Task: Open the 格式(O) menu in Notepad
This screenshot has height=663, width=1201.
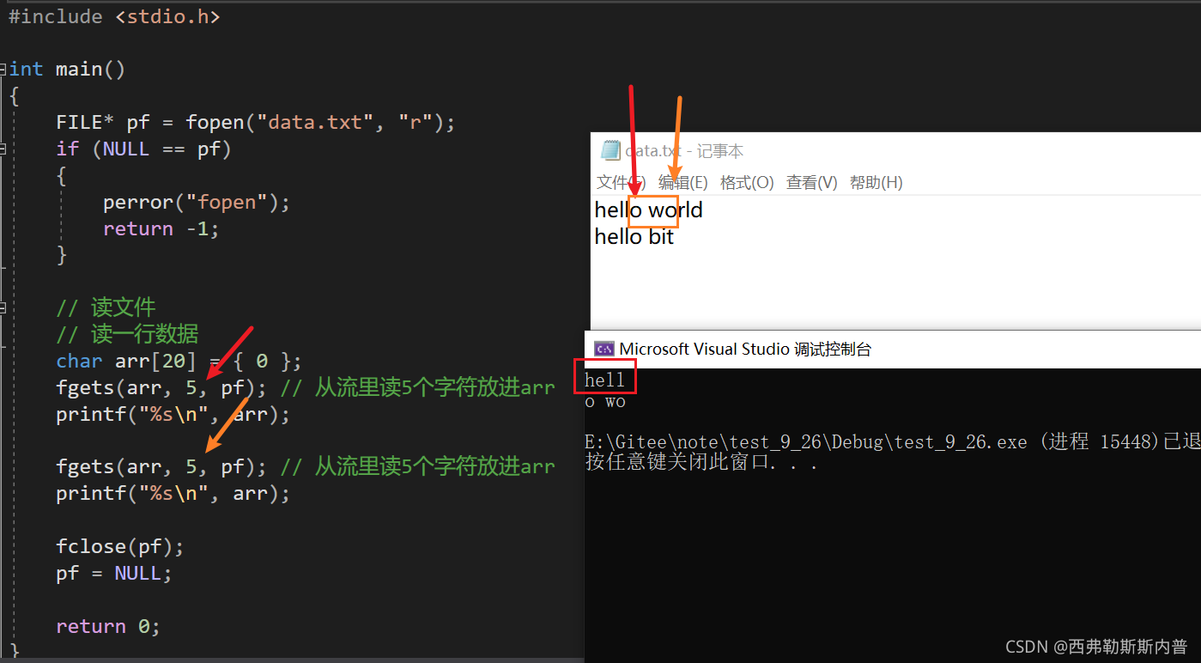Action: (x=747, y=182)
